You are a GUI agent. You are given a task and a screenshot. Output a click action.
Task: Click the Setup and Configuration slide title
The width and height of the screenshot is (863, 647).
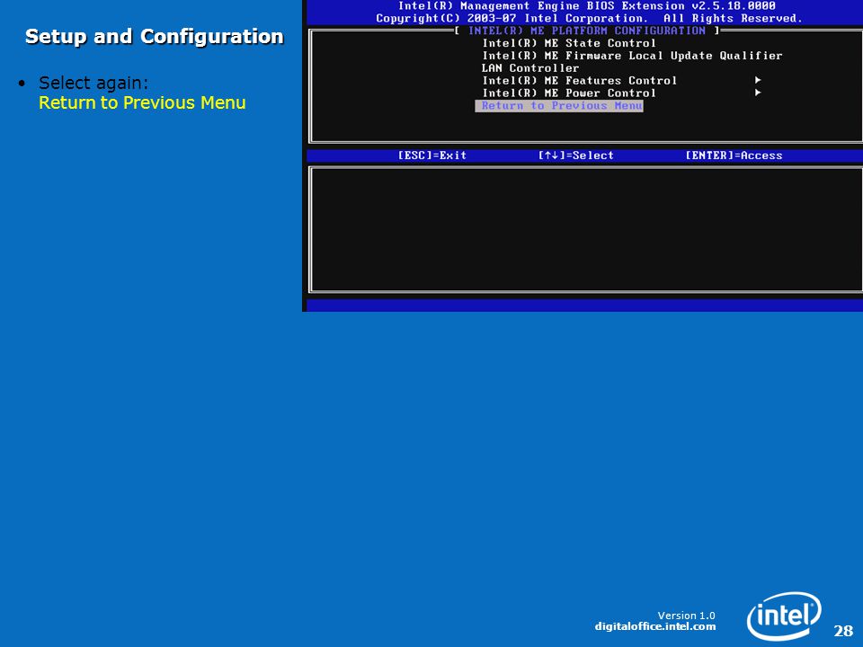[x=154, y=37]
